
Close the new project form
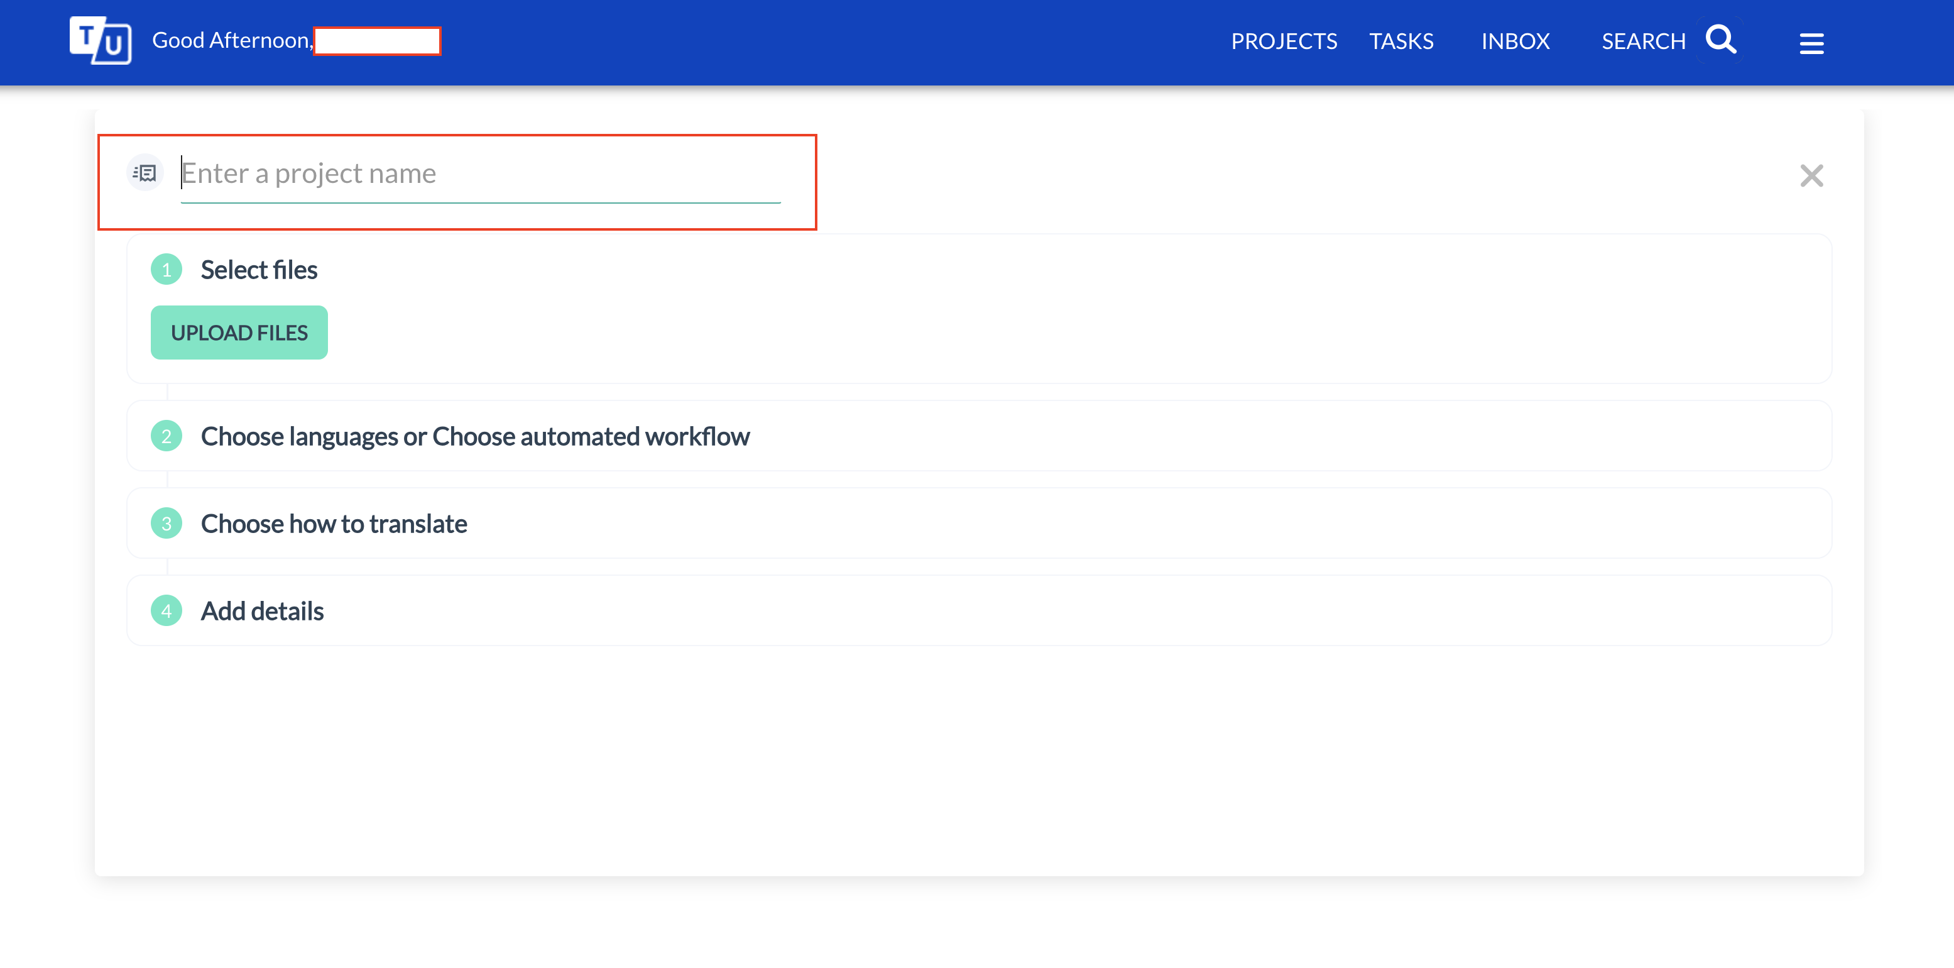tap(1811, 175)
